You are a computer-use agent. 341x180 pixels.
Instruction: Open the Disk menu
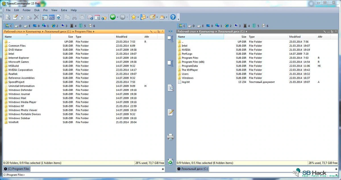(x=37, y=10)
